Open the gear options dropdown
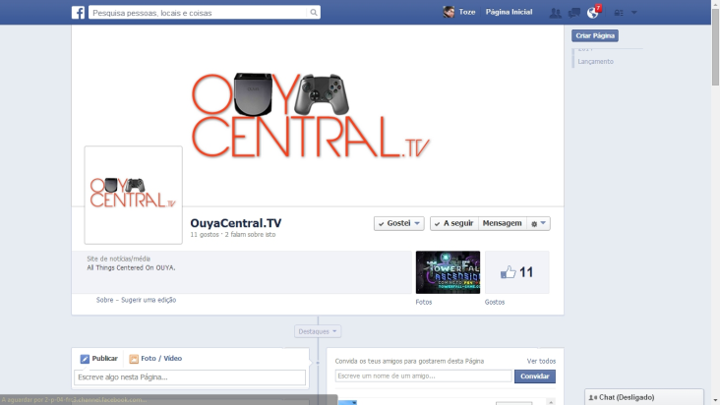 click(538, 223)
